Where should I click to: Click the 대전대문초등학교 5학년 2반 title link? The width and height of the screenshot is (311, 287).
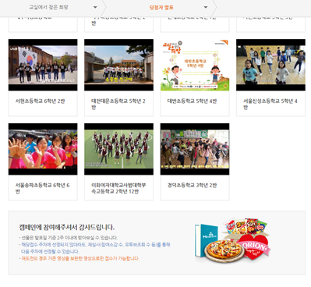coord(118,104)
